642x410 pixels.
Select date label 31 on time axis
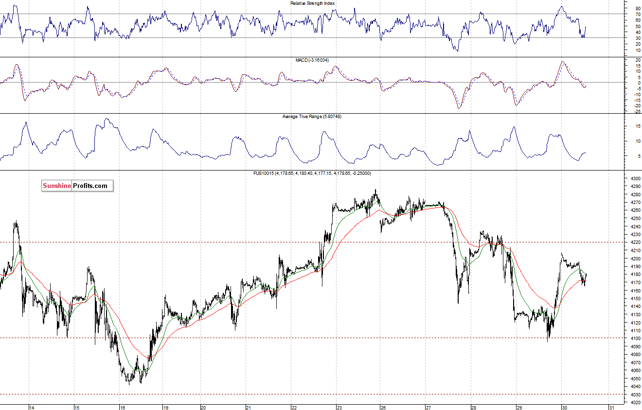611,408
